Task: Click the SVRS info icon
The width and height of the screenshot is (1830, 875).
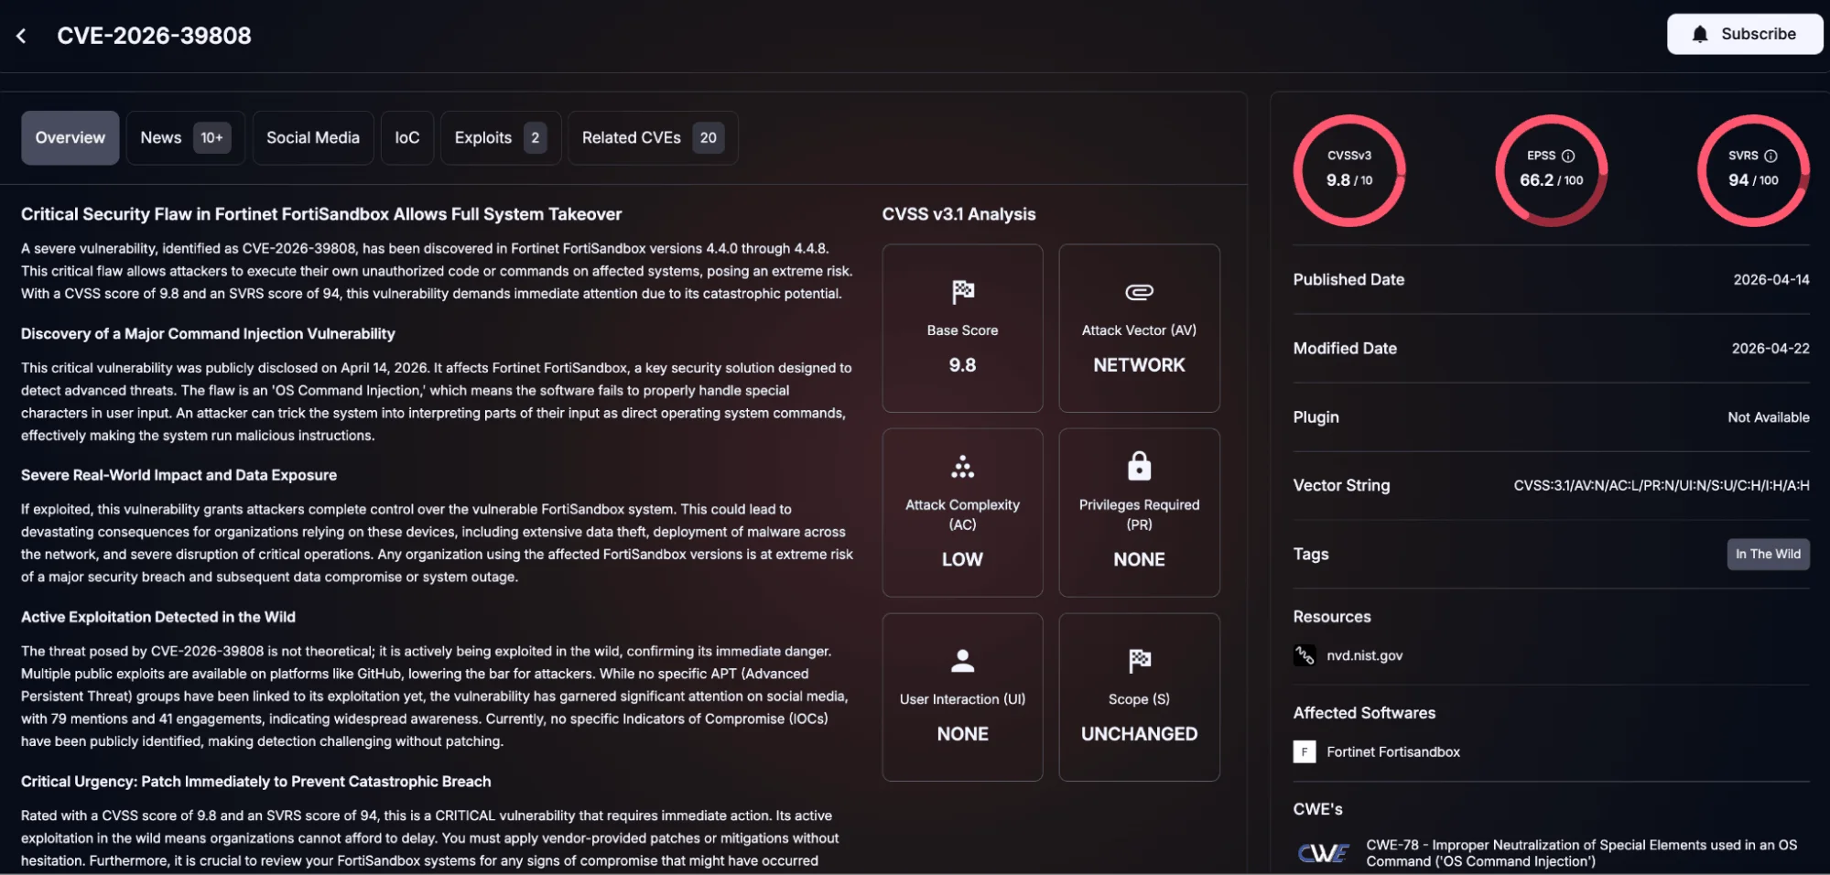Action: pyautogui.click(x=1770, y=156)
